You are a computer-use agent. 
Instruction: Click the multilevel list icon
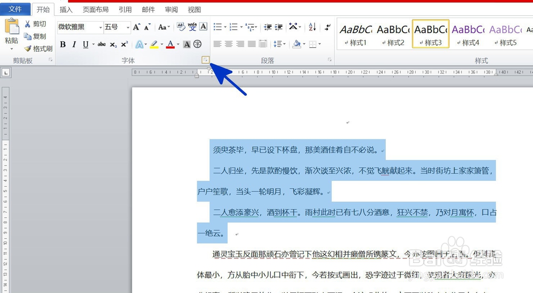coord(250,27)
